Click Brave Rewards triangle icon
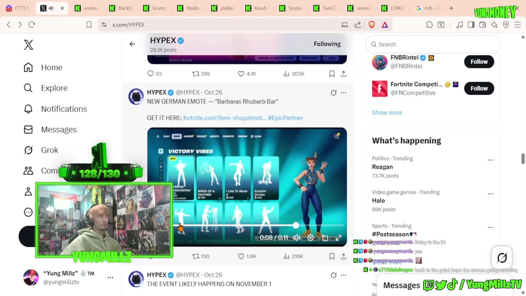The image size is (526, 296). click(385, 25)
